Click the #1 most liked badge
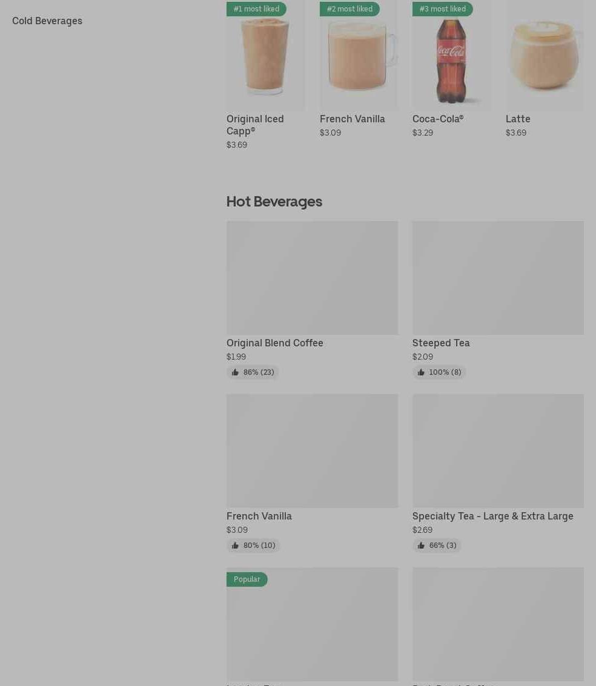The image size is (596, 686). [256, 8]
